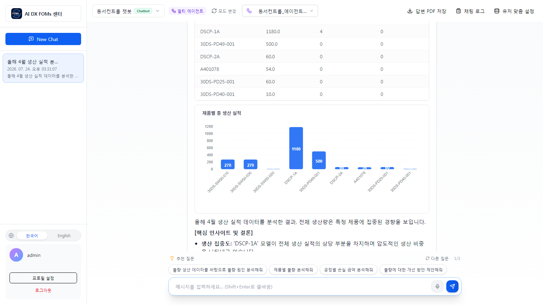This screenshot has width=543, height=305.
Task: Click the globe language icon
Action: click(x=11, y=236)
